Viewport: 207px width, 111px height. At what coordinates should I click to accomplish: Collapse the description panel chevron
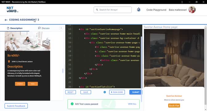point(61,28)
